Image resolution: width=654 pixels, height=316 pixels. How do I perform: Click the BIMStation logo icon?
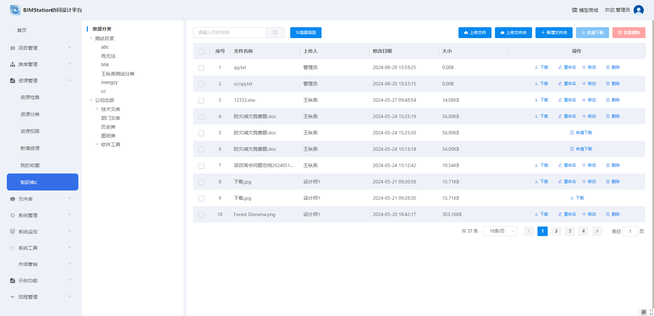pos(15,10)
